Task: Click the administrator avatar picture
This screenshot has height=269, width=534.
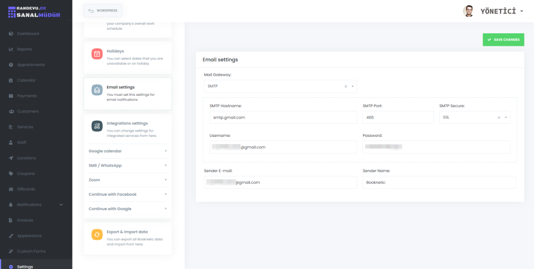Action: coord(468,11)
